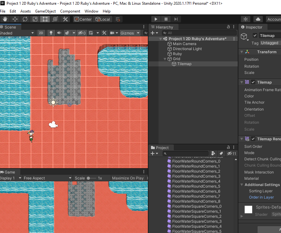
Task: Toggle Tilemap Renderer enabled checkbox
Action: coord(253,139)
